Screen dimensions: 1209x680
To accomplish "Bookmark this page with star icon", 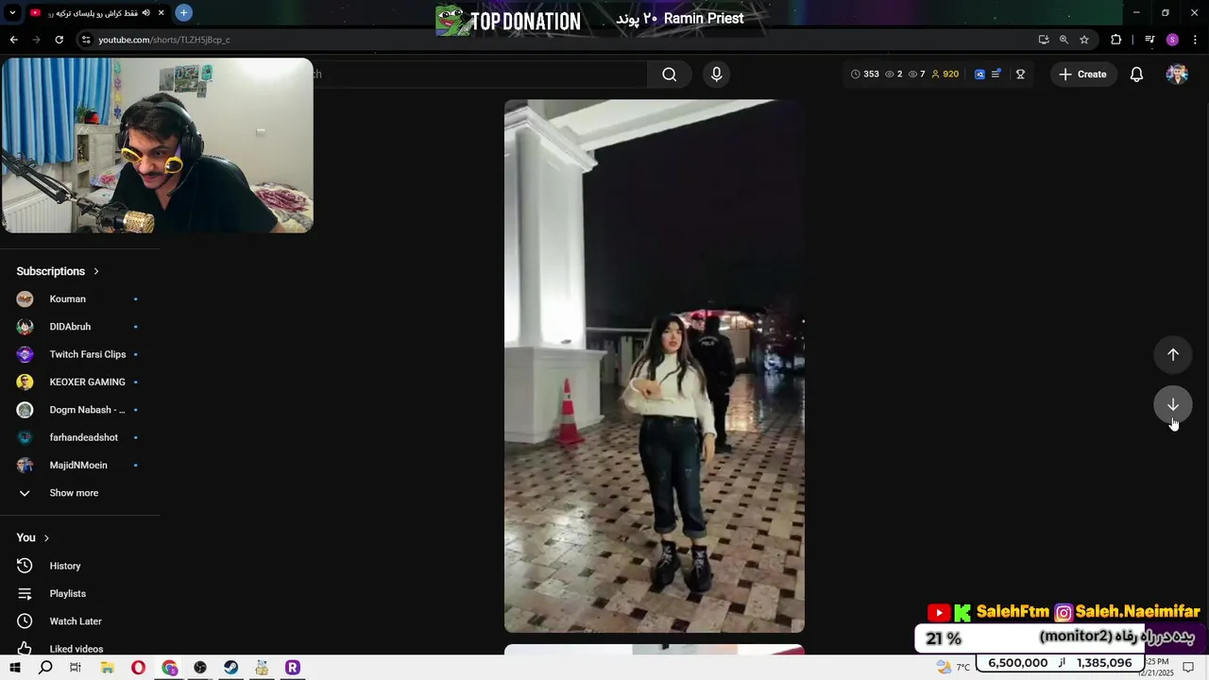I will 1084,40.
